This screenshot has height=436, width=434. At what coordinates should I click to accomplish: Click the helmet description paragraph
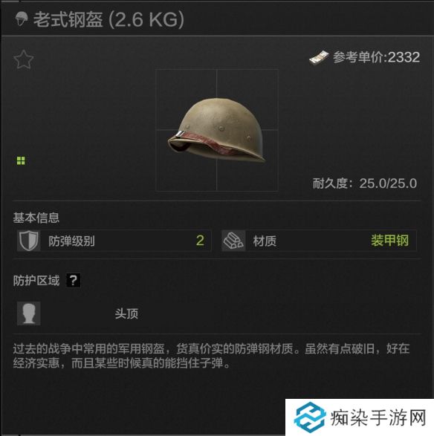click(x=212, y=356)
